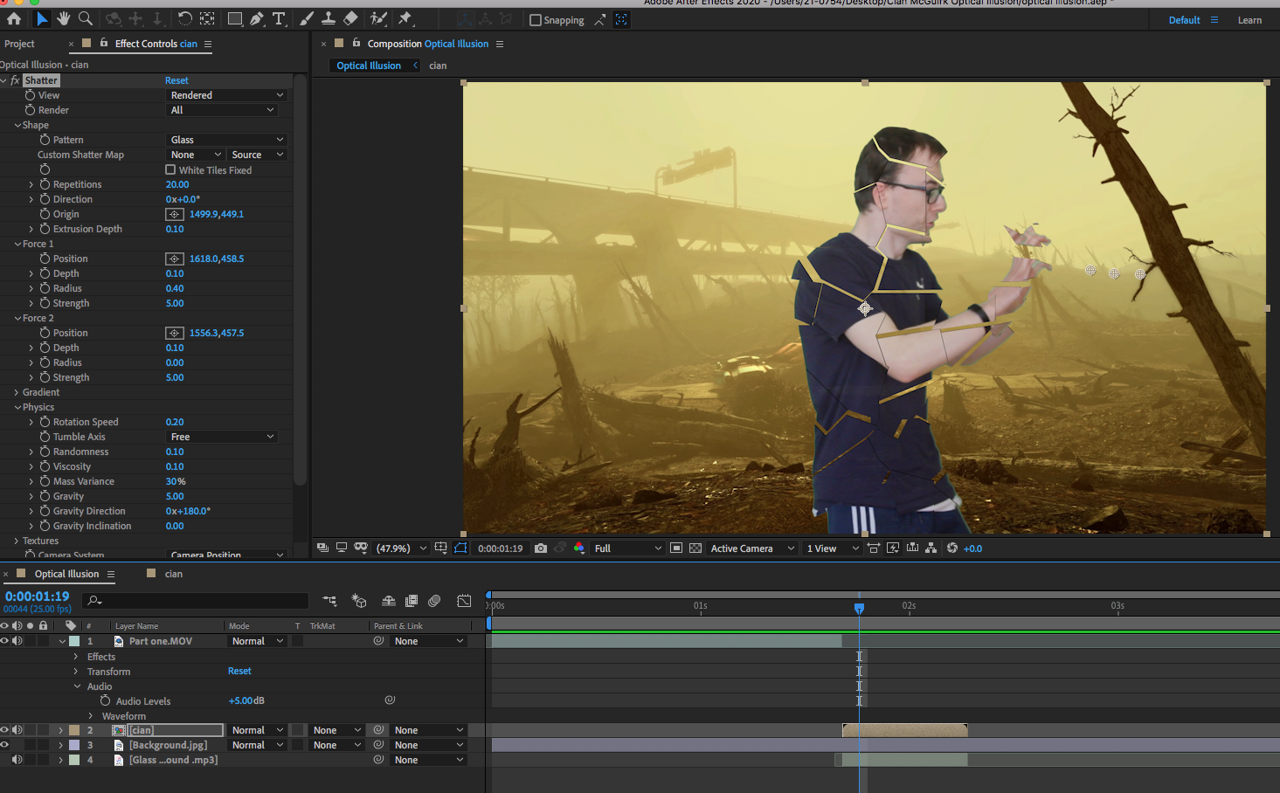Open the Tumble Axis Free dropdown
1280x793 pixels.
(221, 437)
